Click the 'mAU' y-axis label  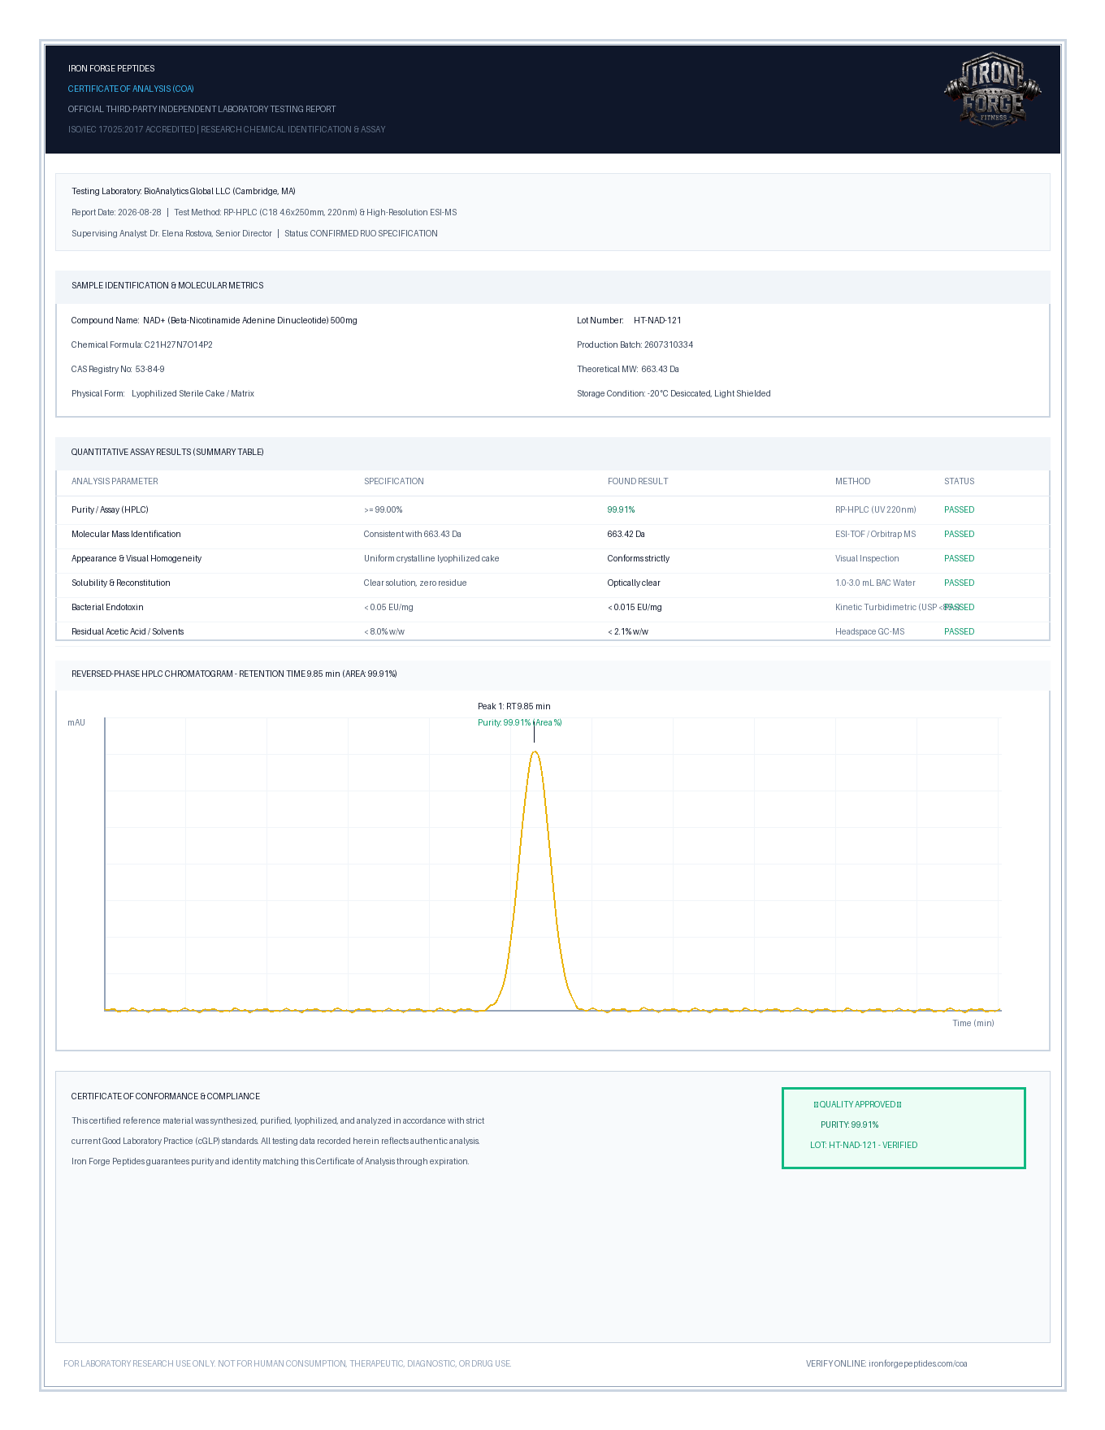tap(76, 722)
